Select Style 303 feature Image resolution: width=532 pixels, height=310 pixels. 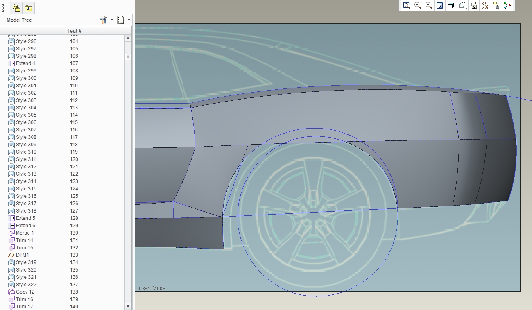click(x=26, y=100)
